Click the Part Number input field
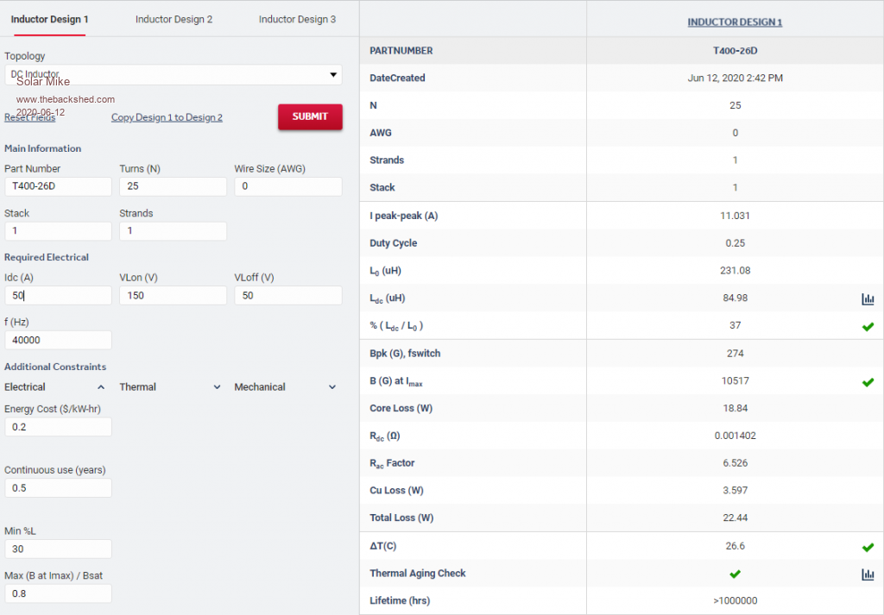 click(58, 186)
